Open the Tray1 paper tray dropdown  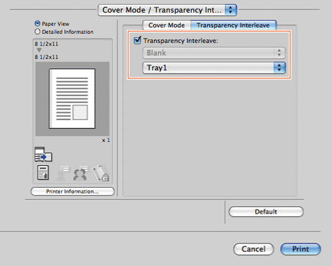tap(214, 68)
